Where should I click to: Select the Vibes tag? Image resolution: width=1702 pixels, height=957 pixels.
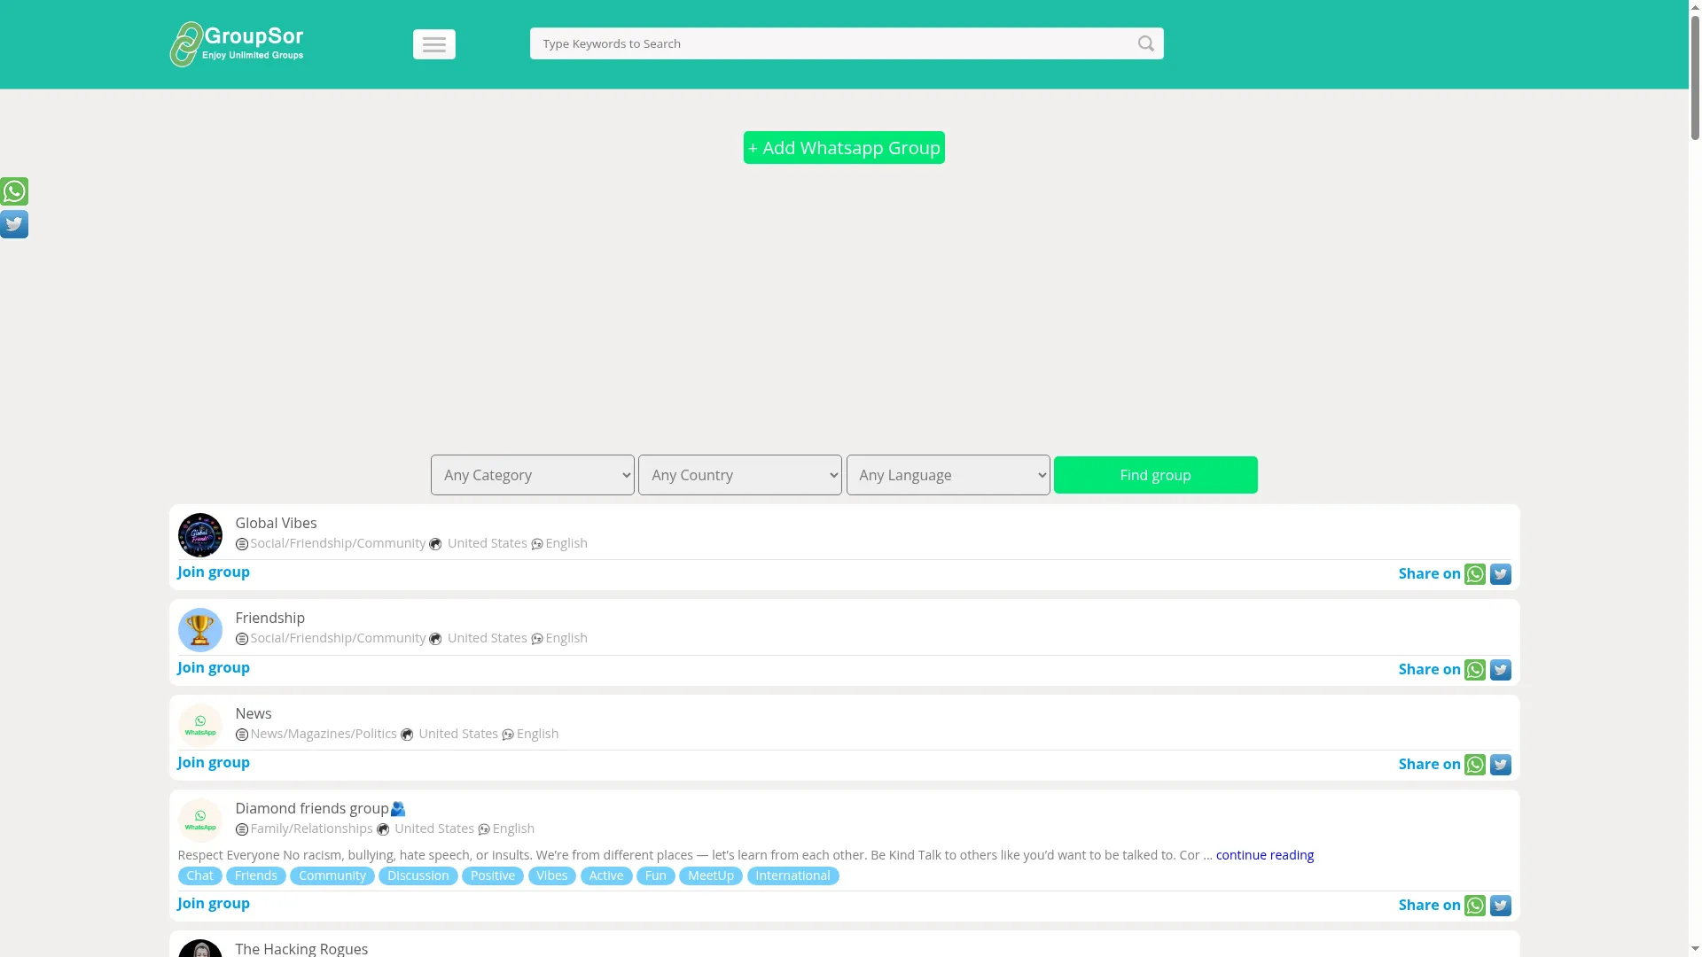coord(552,875)
